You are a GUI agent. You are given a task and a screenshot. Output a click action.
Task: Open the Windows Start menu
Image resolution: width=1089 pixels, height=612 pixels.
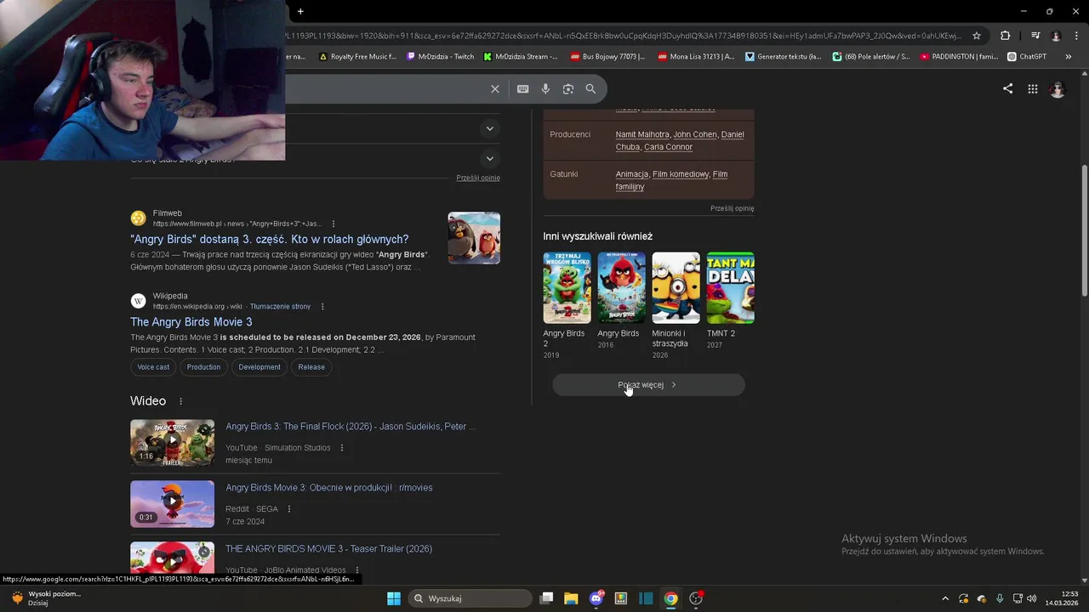tap(394, 598)
